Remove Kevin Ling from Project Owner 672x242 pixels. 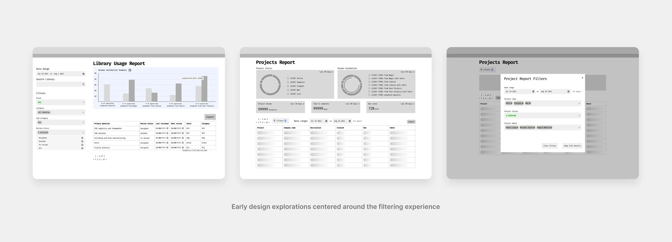click(x=517, y=128)
